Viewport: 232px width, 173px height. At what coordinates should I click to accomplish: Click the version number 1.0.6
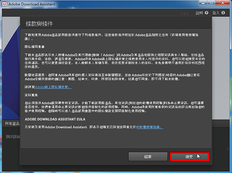click(x=185, y=13)
